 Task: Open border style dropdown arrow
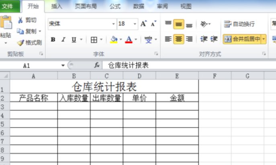tap(101, 39)
